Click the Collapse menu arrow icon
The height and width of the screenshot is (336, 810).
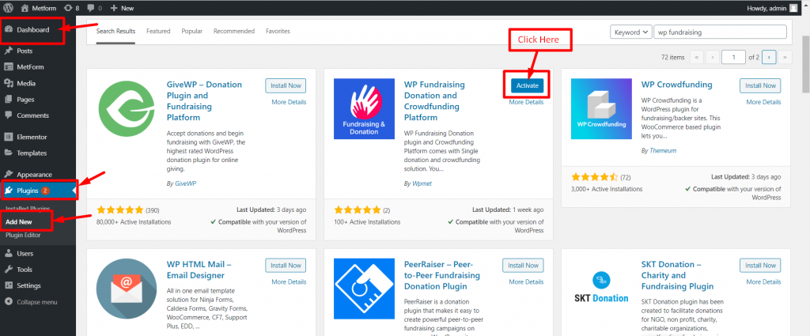click(x=8, y=302)
